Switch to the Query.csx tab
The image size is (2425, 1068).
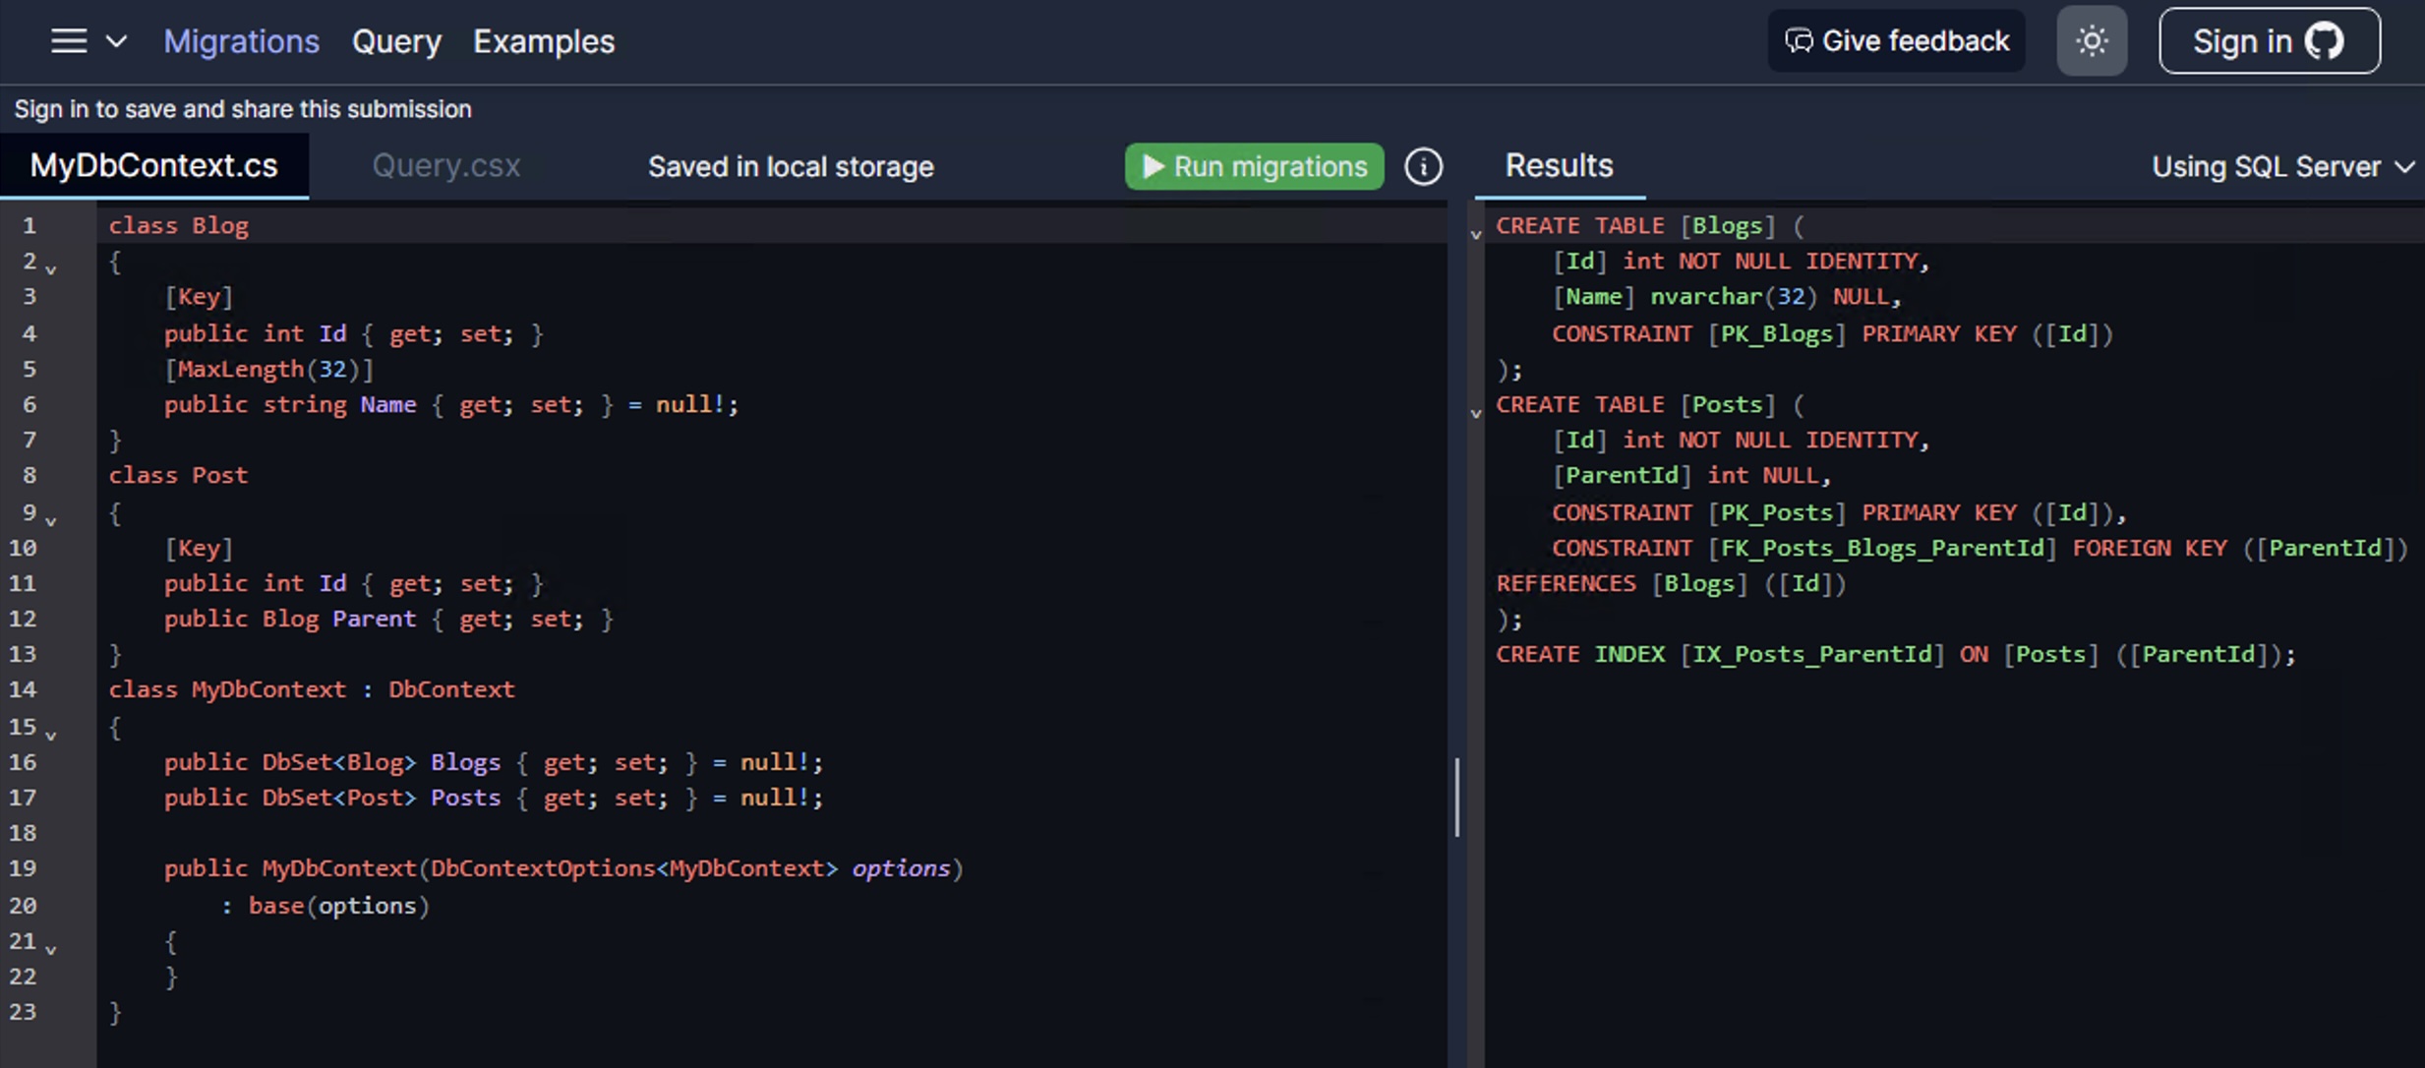pyautogui.click(x=445, y=166)
